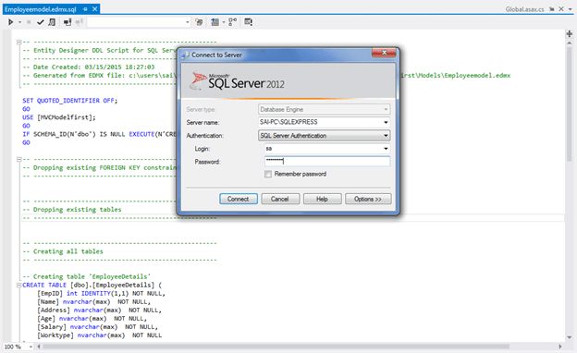Close the Employeemodel.edmx.sql tab
Viewport: 577px width, 353px height.
point(94,9)
